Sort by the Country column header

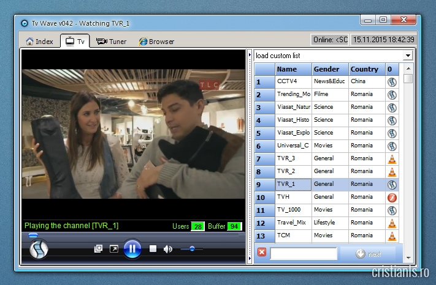coord(367,69)
